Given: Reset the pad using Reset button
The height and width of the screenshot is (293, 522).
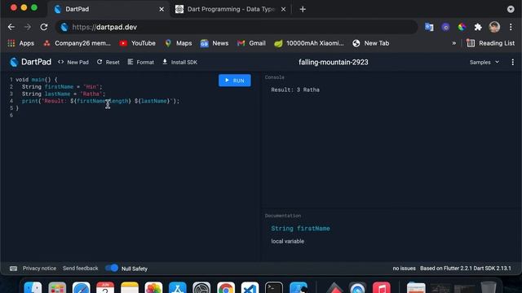Looking at the screenshot, I should pyautogui.click(x=108, y=62).
